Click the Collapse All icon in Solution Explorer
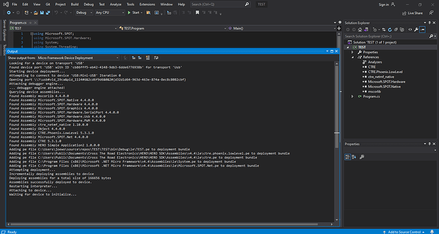The image size is (439, 234). (x=396, y=30)
